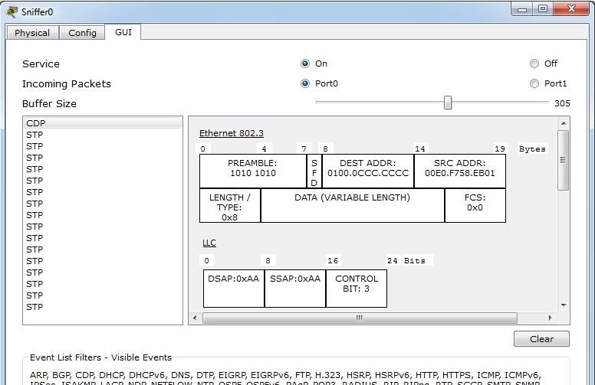The image size is (595, 385).
Task: Click the Buffer Size slider handle
Action: click(448, 103)
